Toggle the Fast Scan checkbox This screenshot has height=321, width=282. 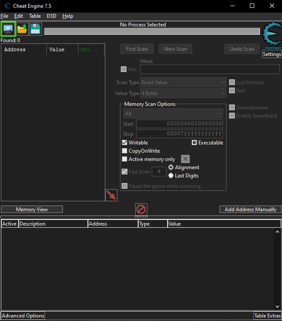pyautogui.click(x=124, y=171)
